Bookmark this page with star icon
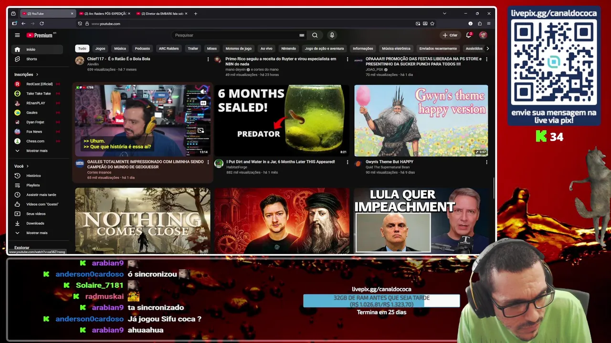Viewport: 611px width, 343px height. 432,23
